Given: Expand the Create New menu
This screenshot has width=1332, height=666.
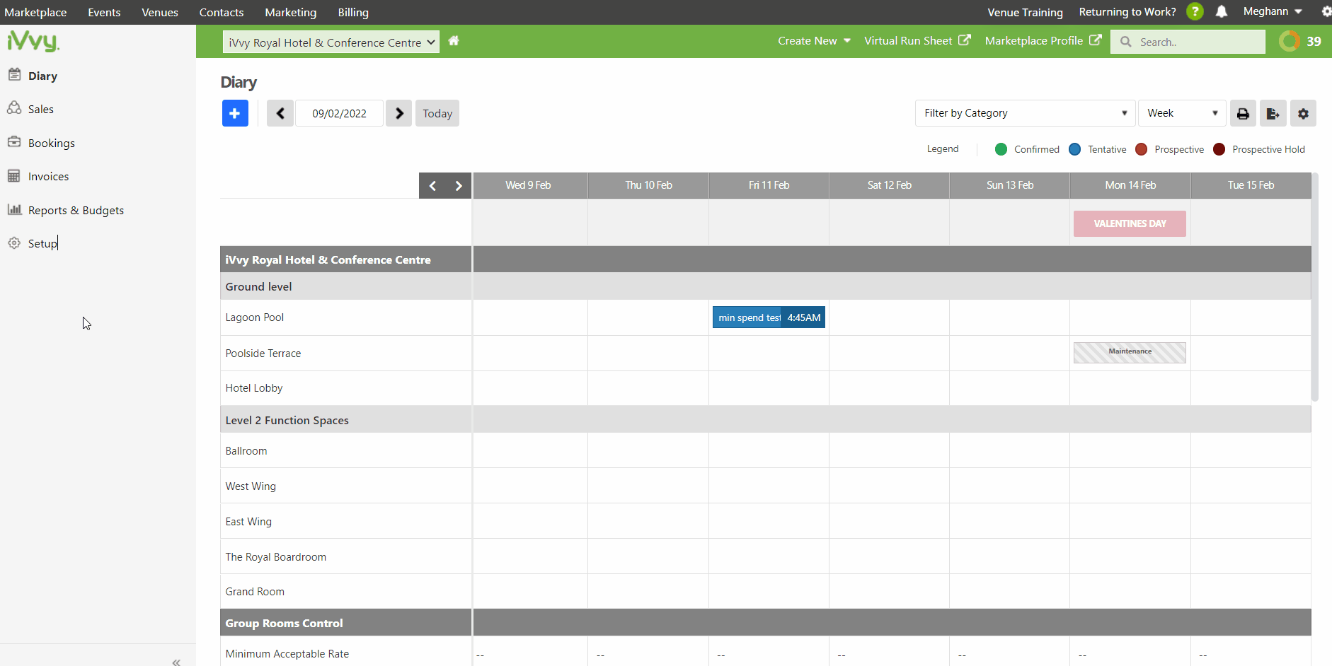Looking at the screenshot, I should coord(814,41).
